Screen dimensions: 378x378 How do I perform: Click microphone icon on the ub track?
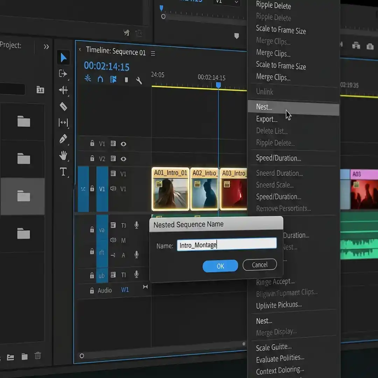(136, 274)
